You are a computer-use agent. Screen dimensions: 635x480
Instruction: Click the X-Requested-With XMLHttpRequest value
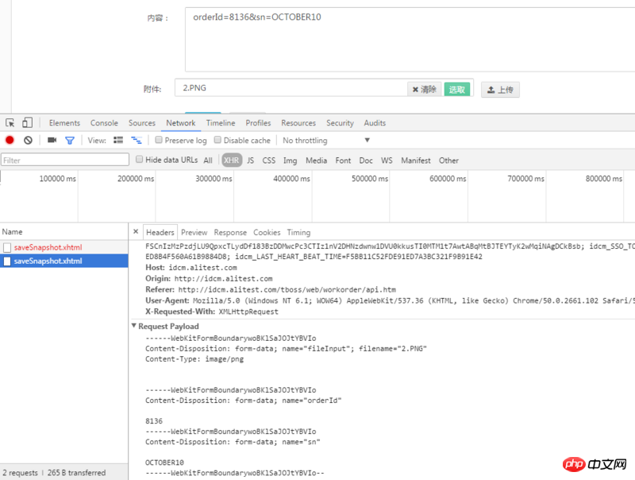[248, 312]
